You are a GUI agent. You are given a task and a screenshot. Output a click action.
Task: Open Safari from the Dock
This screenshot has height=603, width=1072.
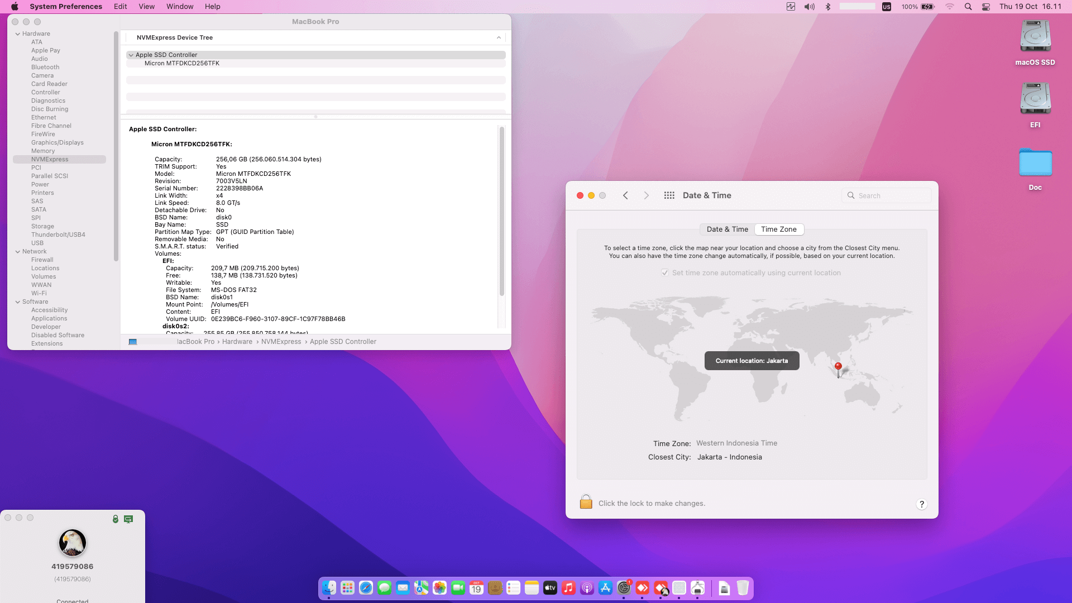click(366, 588)
